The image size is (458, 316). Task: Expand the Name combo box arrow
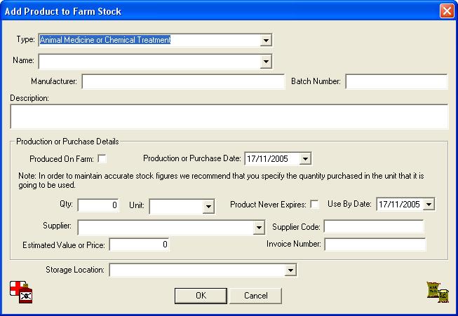(266, 62)
